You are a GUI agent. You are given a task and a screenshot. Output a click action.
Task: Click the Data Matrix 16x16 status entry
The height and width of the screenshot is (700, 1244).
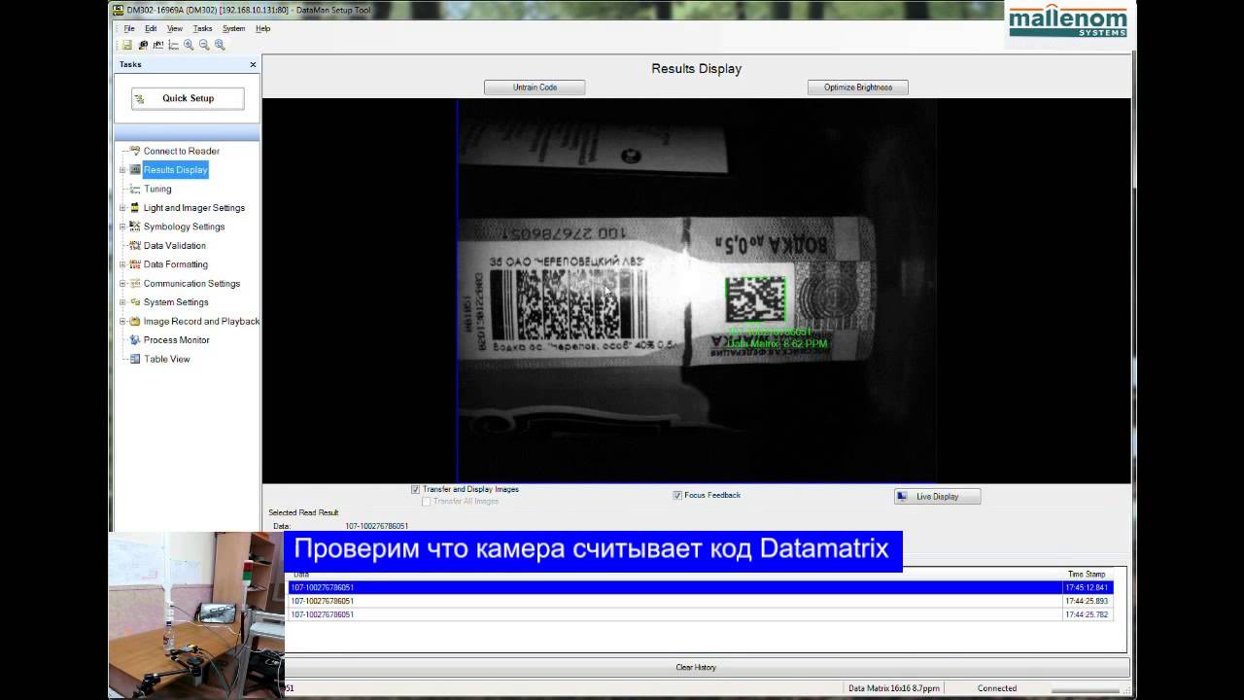pos(894,688)
